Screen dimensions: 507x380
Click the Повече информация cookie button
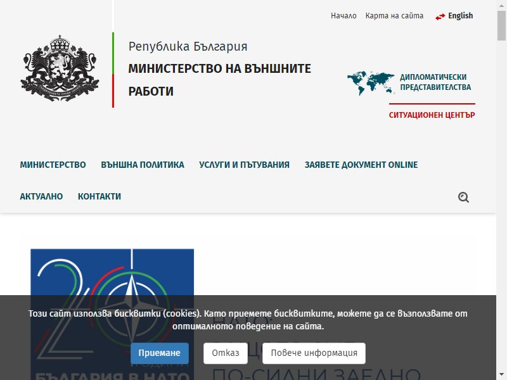314,353
